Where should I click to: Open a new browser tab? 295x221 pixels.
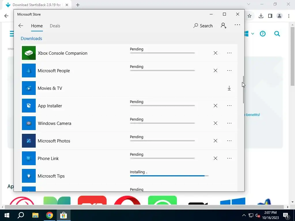pyautogui.click(x=78, y=5)
